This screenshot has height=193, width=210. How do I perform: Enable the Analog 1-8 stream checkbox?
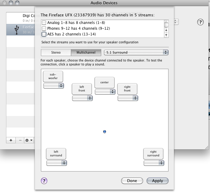tap(44, 23)
